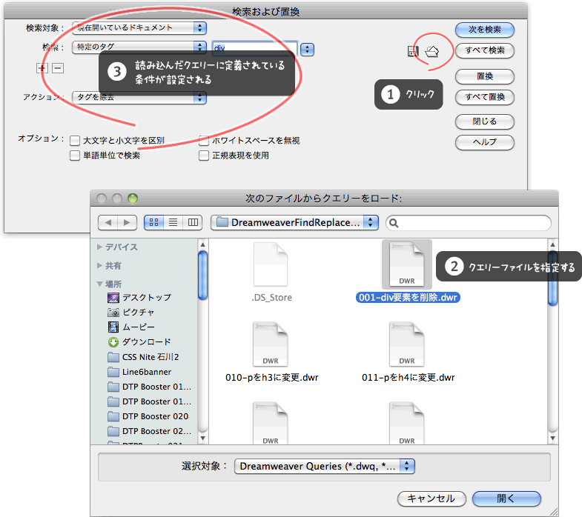Switch file dialog to icon view
The image size is (582, 517).
click(153, 222)
